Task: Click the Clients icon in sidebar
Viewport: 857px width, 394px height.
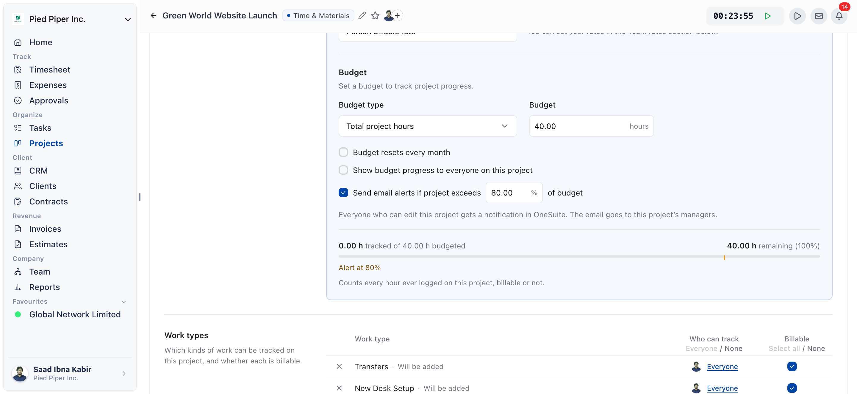Action: [x=18, y=186]
